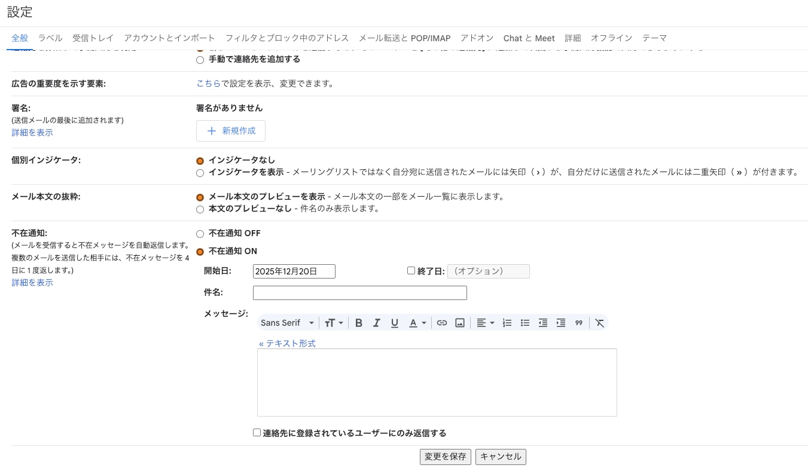This screenshot has height=471, width=808.
Task: Remove formatting from the message text
Action: pos(599,323)
